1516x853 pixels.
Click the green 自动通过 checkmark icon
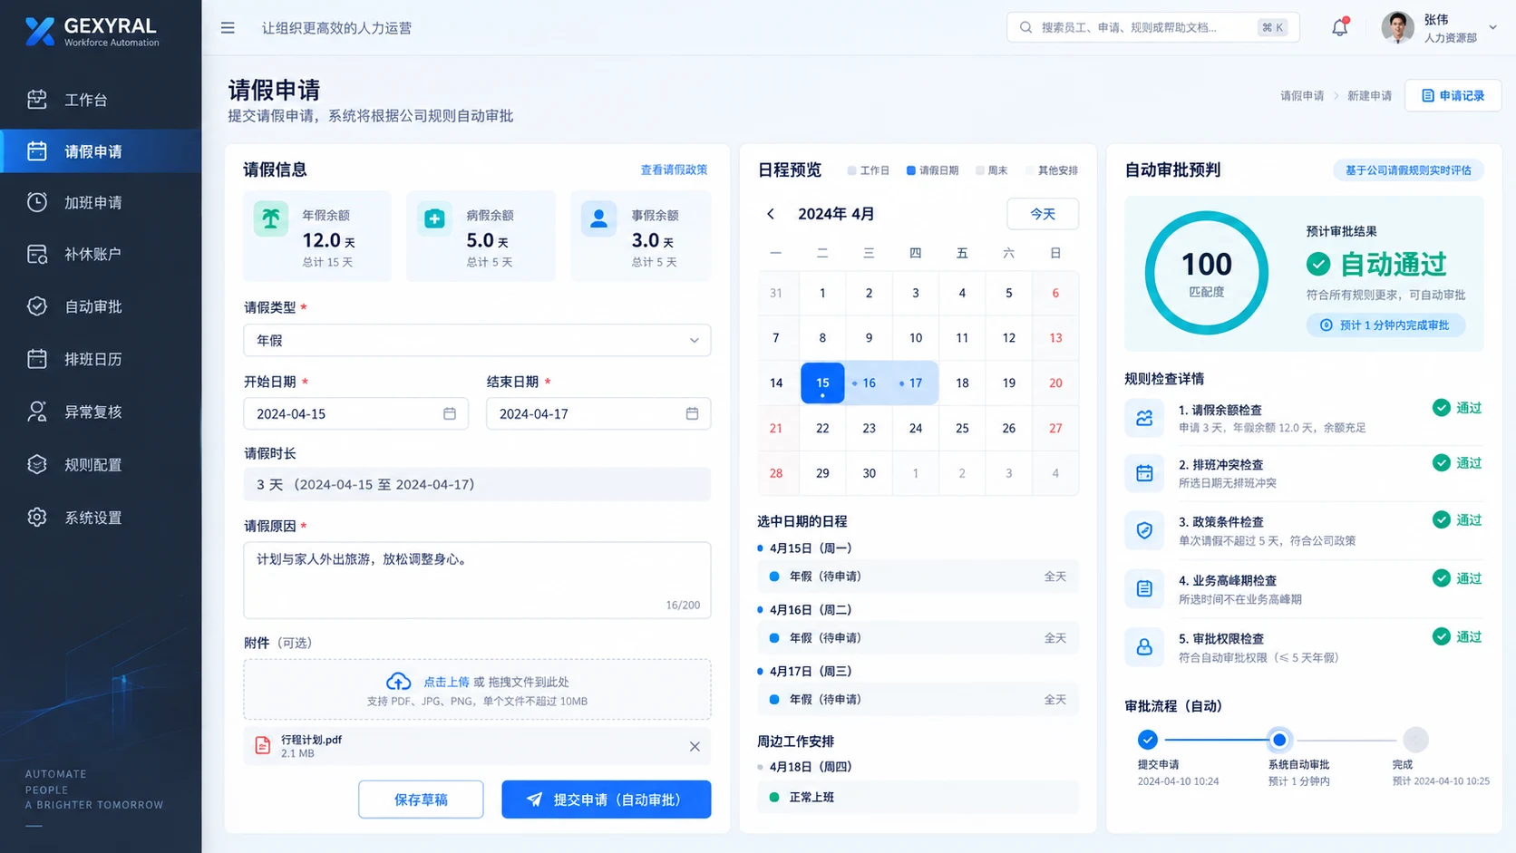click(x=1318, y=264)
